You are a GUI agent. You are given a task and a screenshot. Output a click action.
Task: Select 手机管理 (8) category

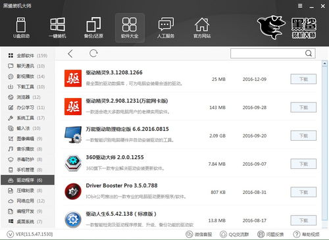tap(28, 170)
